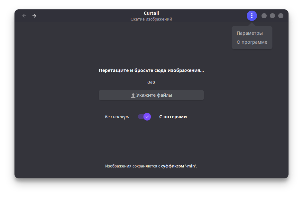Toggle the lossless/lossy compression switch
303x198 pixels.
click(144, 117)
